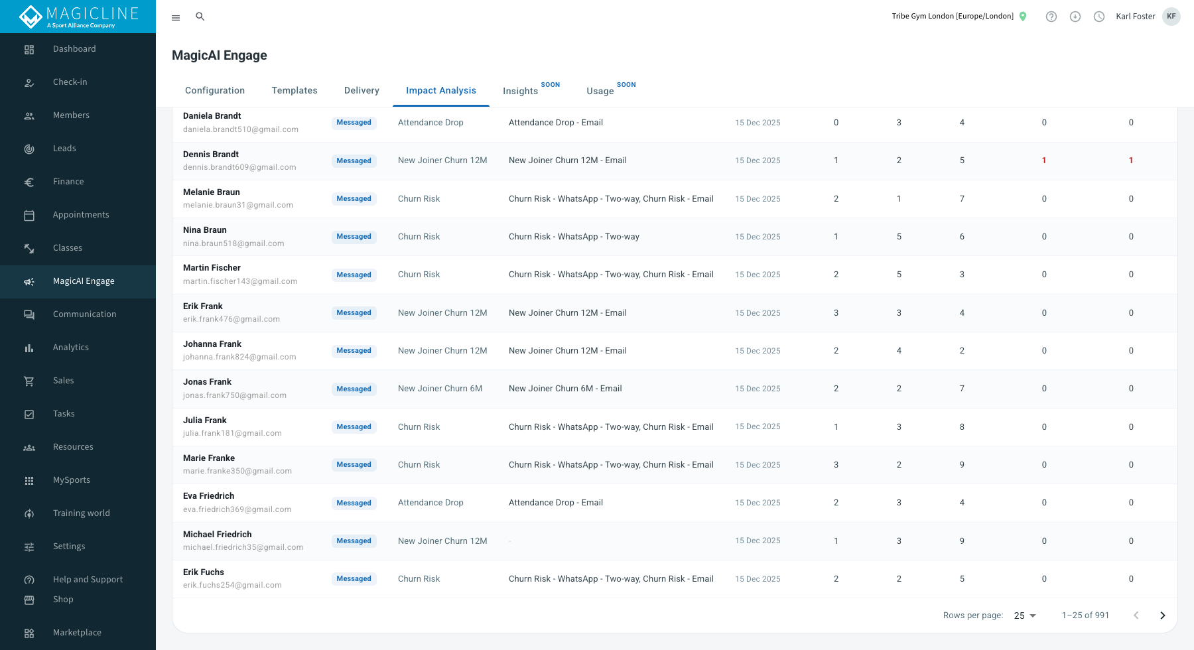Viewport: 1194px width, 650px height.
Task: Switch to the Delivery tab
Action: pyautogui.click(x=362, y=90)
